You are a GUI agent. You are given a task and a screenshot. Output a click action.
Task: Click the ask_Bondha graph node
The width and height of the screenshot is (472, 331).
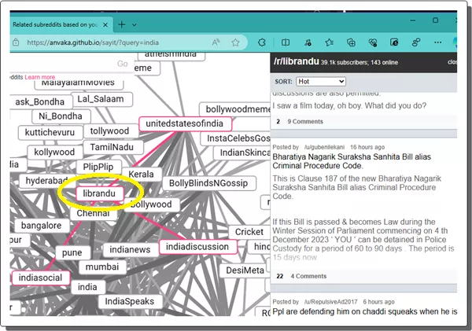tap(40, 102)
